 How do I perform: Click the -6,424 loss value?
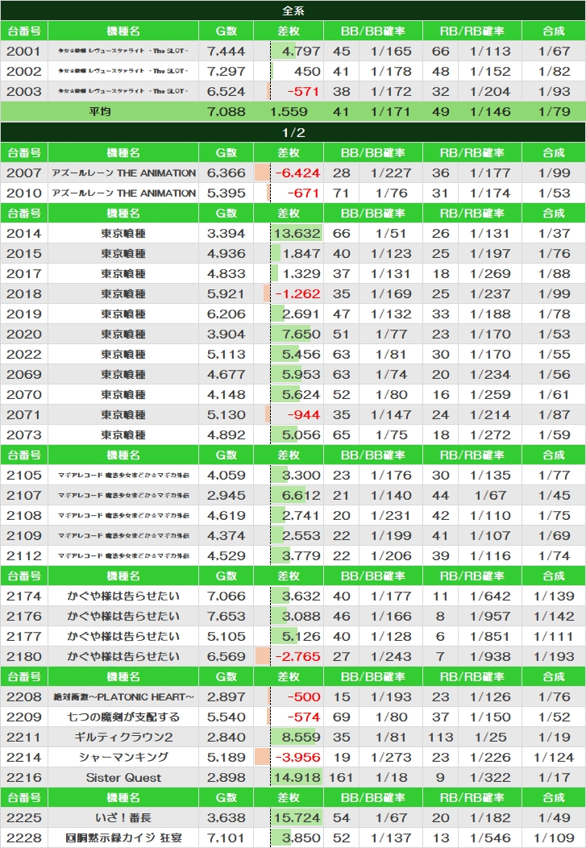(297, 173)
